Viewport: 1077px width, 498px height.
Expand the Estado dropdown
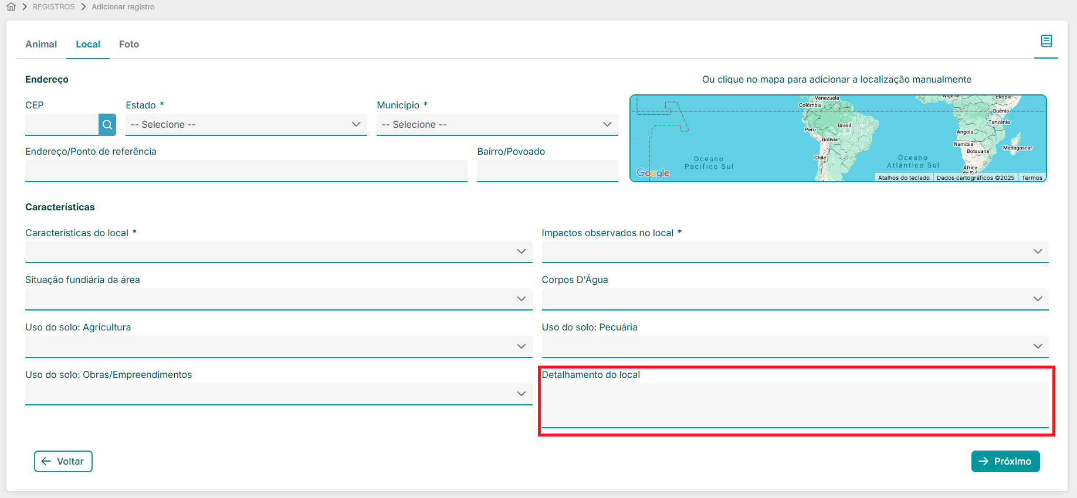pos(246,125)
